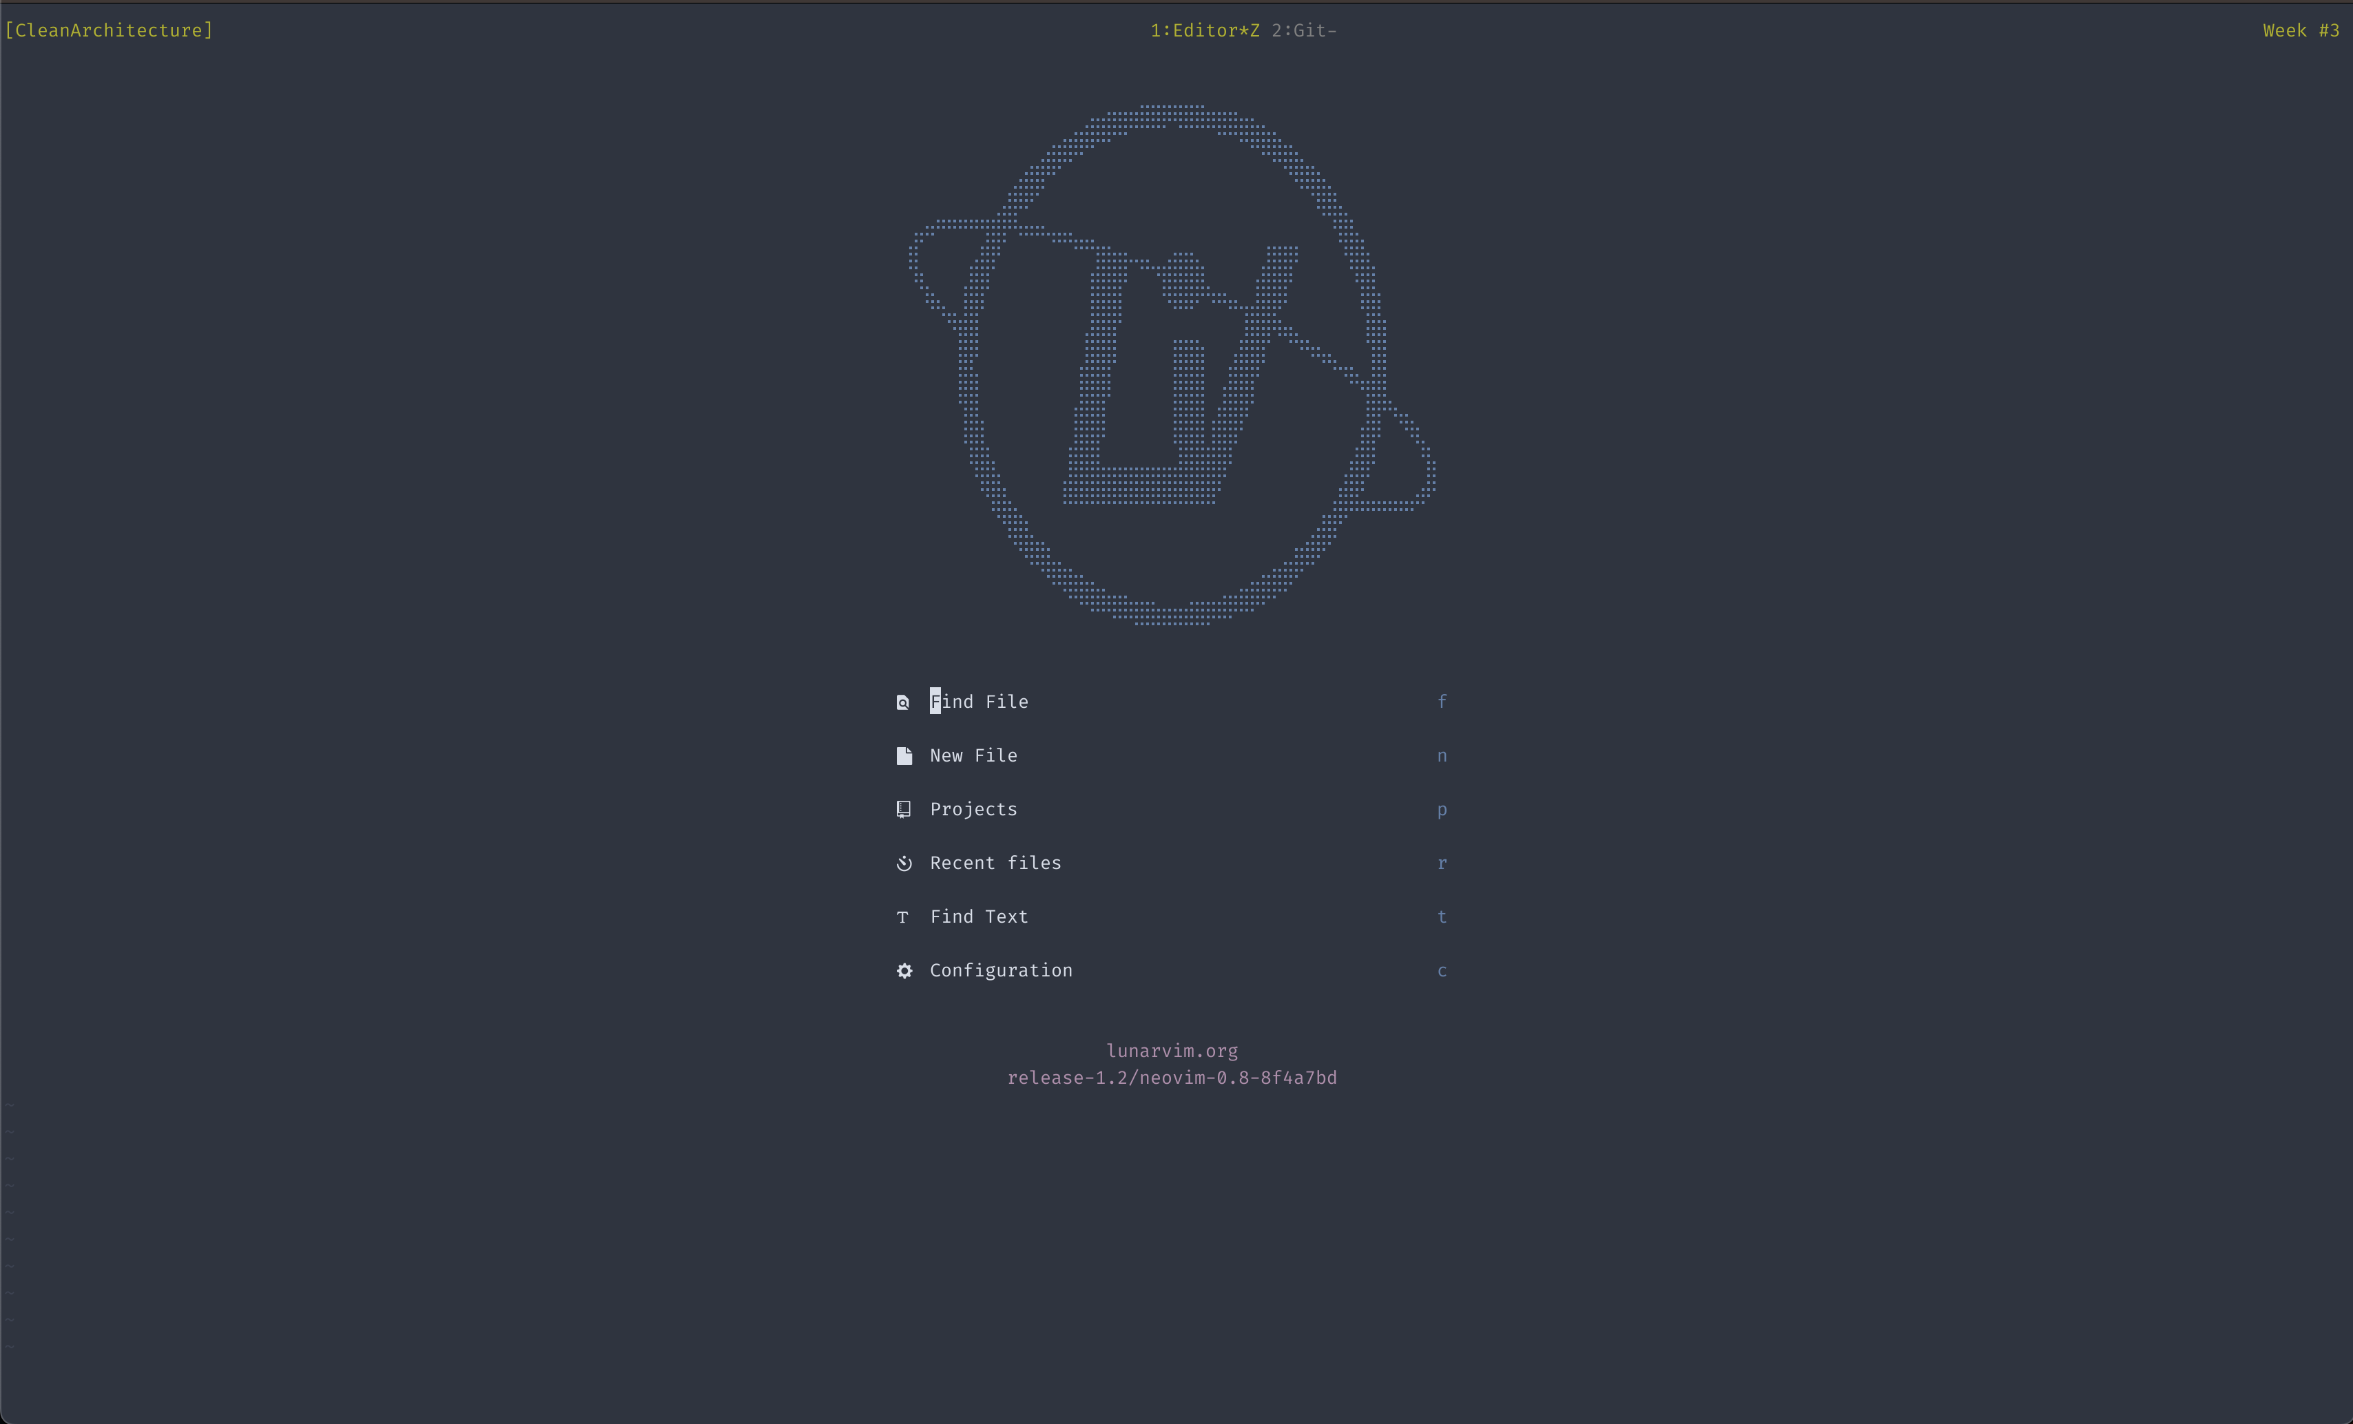The height and width of the screenshot is (1424, 2353).
Task: Click the Find Text T icon
Action: [902, 917]
